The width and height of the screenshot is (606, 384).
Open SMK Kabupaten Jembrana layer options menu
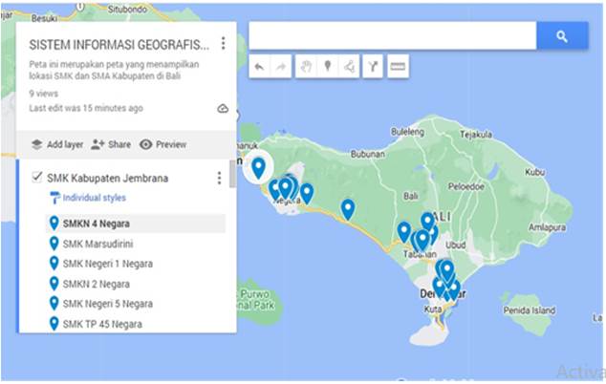(219, 178)
